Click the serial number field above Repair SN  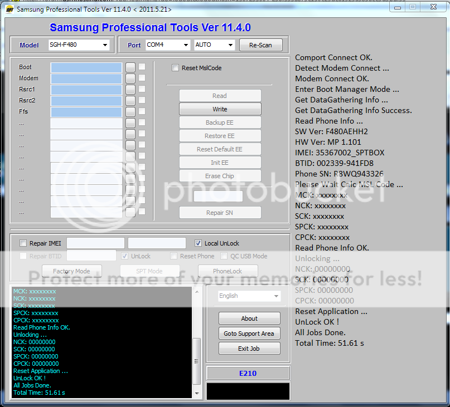pyautogui.click(x=218, y=197)
